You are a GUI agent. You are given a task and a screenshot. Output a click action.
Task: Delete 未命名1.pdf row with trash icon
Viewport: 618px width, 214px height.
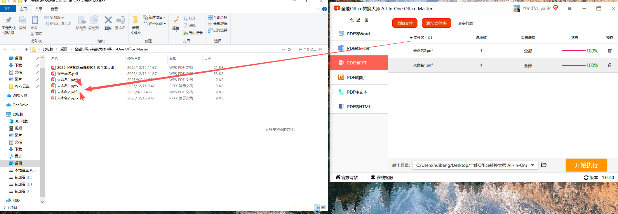[x=610, y=65]
